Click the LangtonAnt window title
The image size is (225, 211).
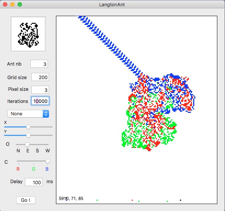(x=112, y=5)
